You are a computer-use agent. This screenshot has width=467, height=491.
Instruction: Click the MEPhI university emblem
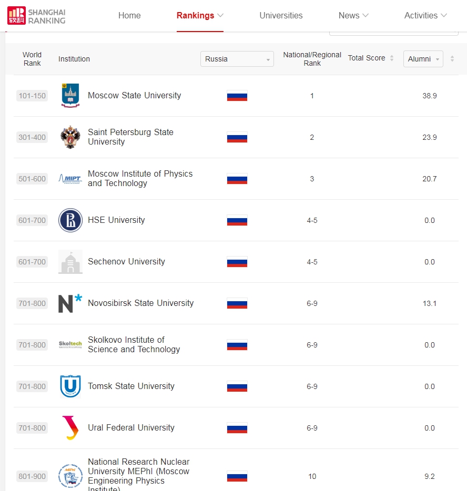[70, 476]
